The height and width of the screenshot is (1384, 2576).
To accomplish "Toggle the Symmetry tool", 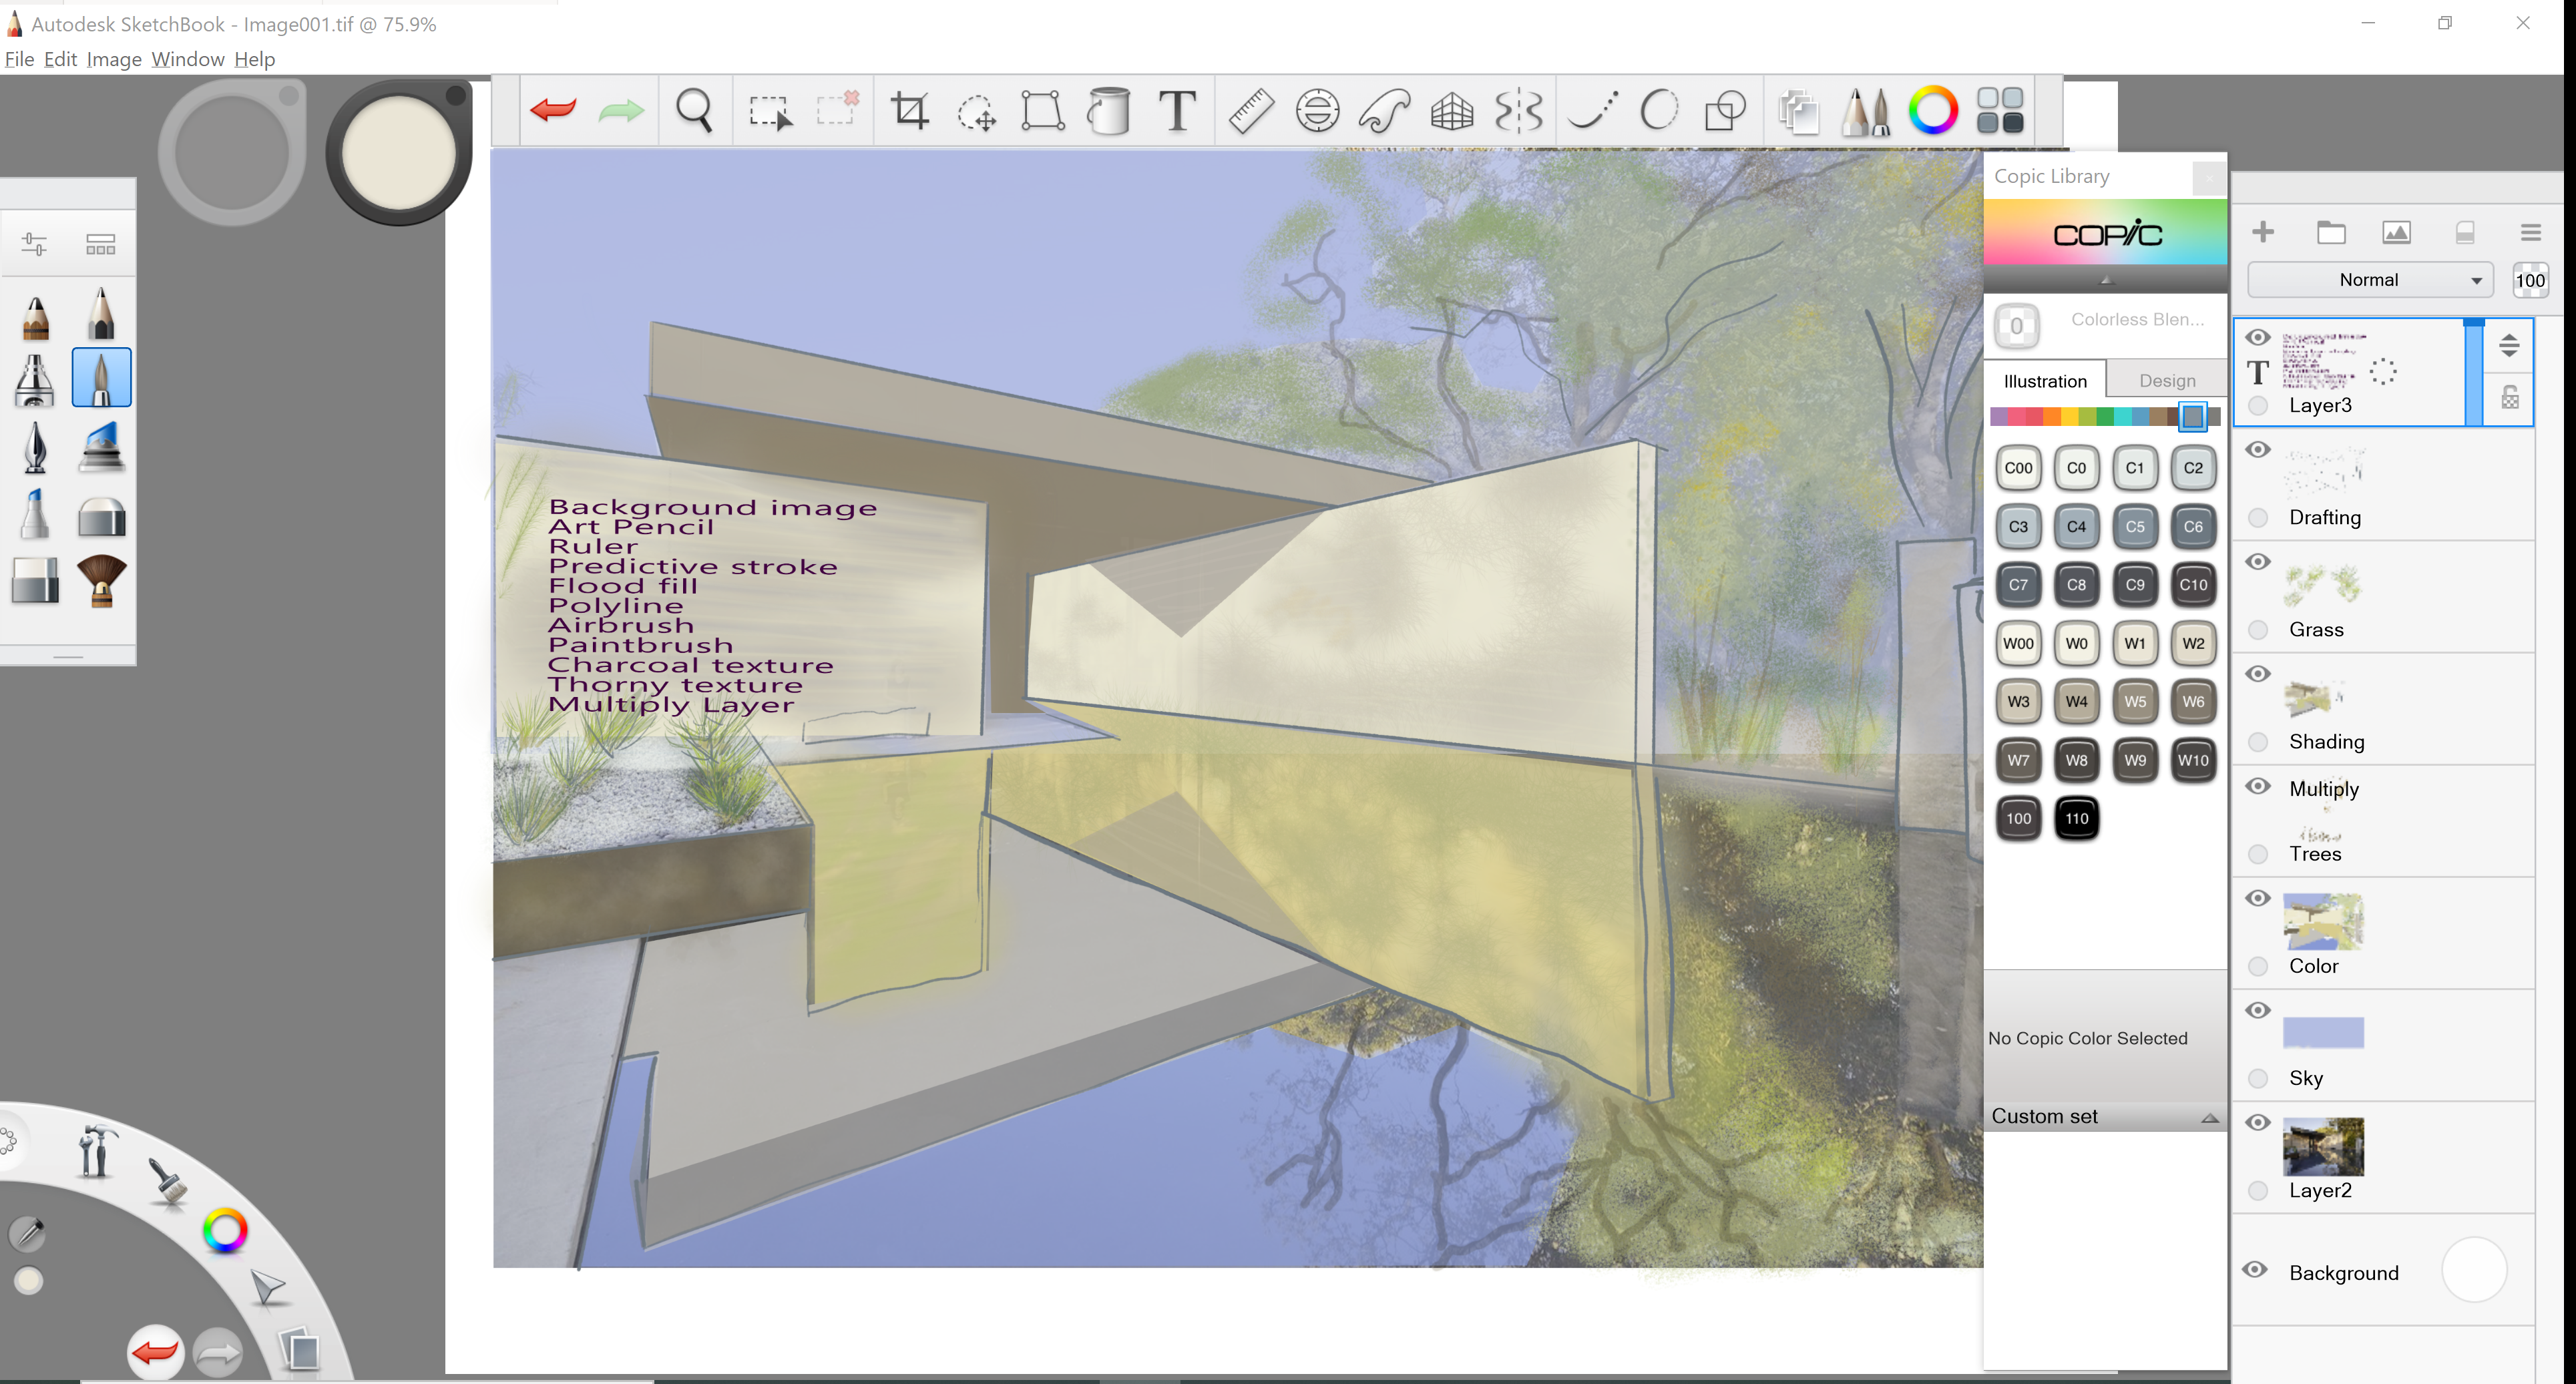I will (x=1519, y=110).
